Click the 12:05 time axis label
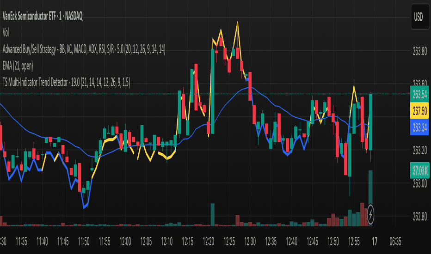 [146, 242]
